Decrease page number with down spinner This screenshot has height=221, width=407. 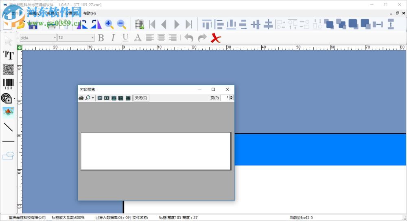pos(232,99)
